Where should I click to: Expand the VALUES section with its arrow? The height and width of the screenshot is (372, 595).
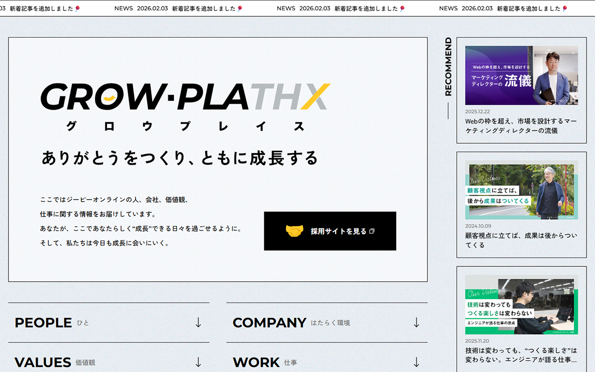[199, 362]
